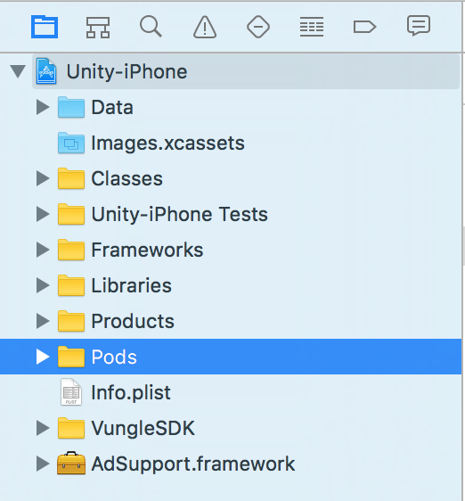Expand the Classes group

[43, 178]
